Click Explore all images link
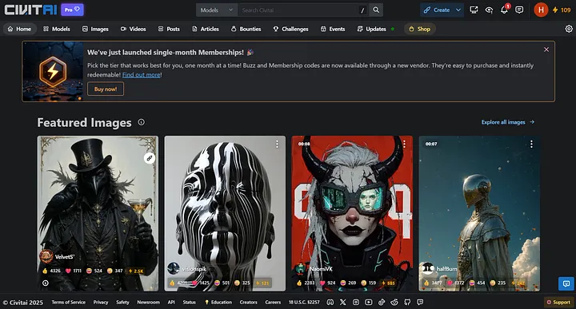This screenshot has height=309, width=576. 508,122
